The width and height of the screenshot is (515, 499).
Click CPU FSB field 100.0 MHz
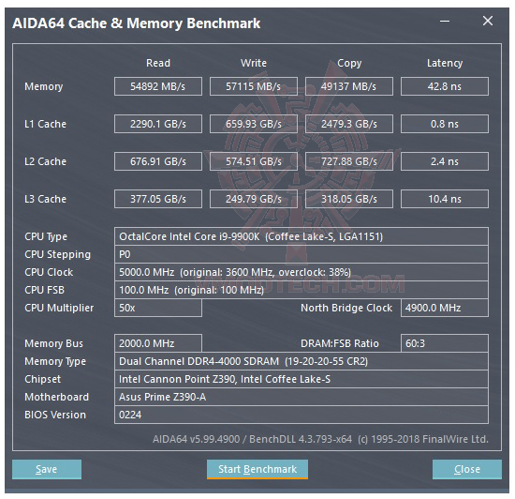pyautogui.click(x=302, y=290)
